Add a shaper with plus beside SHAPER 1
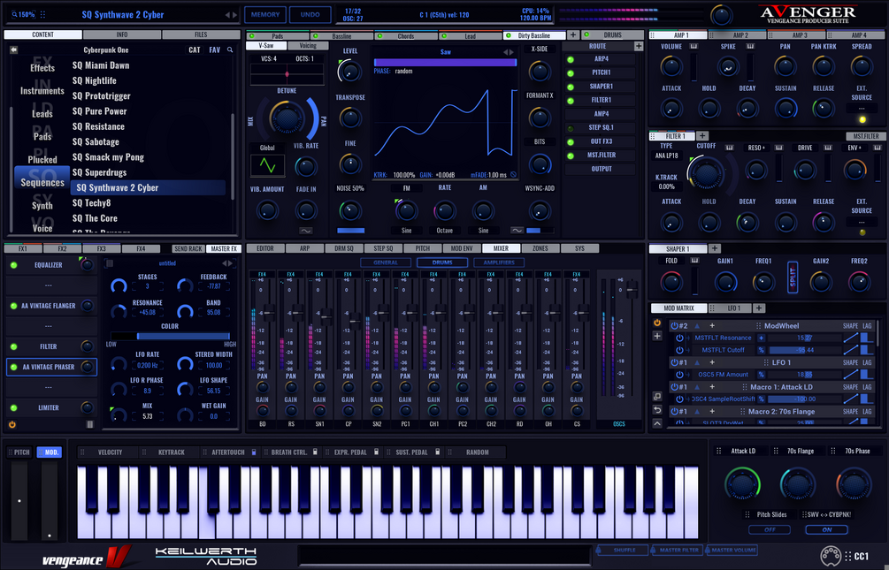889x570 pixels. coord(715,248)
